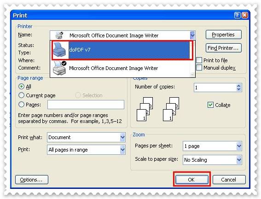Open the Print what dropdown
This screenshot has width=261, height=199.
(x=122, y=137)
